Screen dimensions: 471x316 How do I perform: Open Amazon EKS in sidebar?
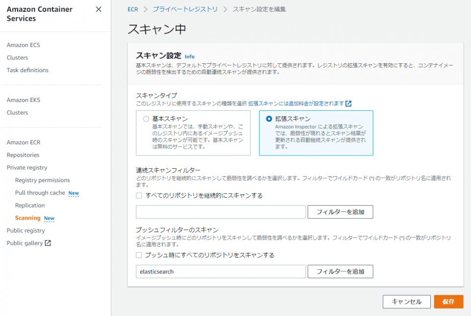point(23,100)
